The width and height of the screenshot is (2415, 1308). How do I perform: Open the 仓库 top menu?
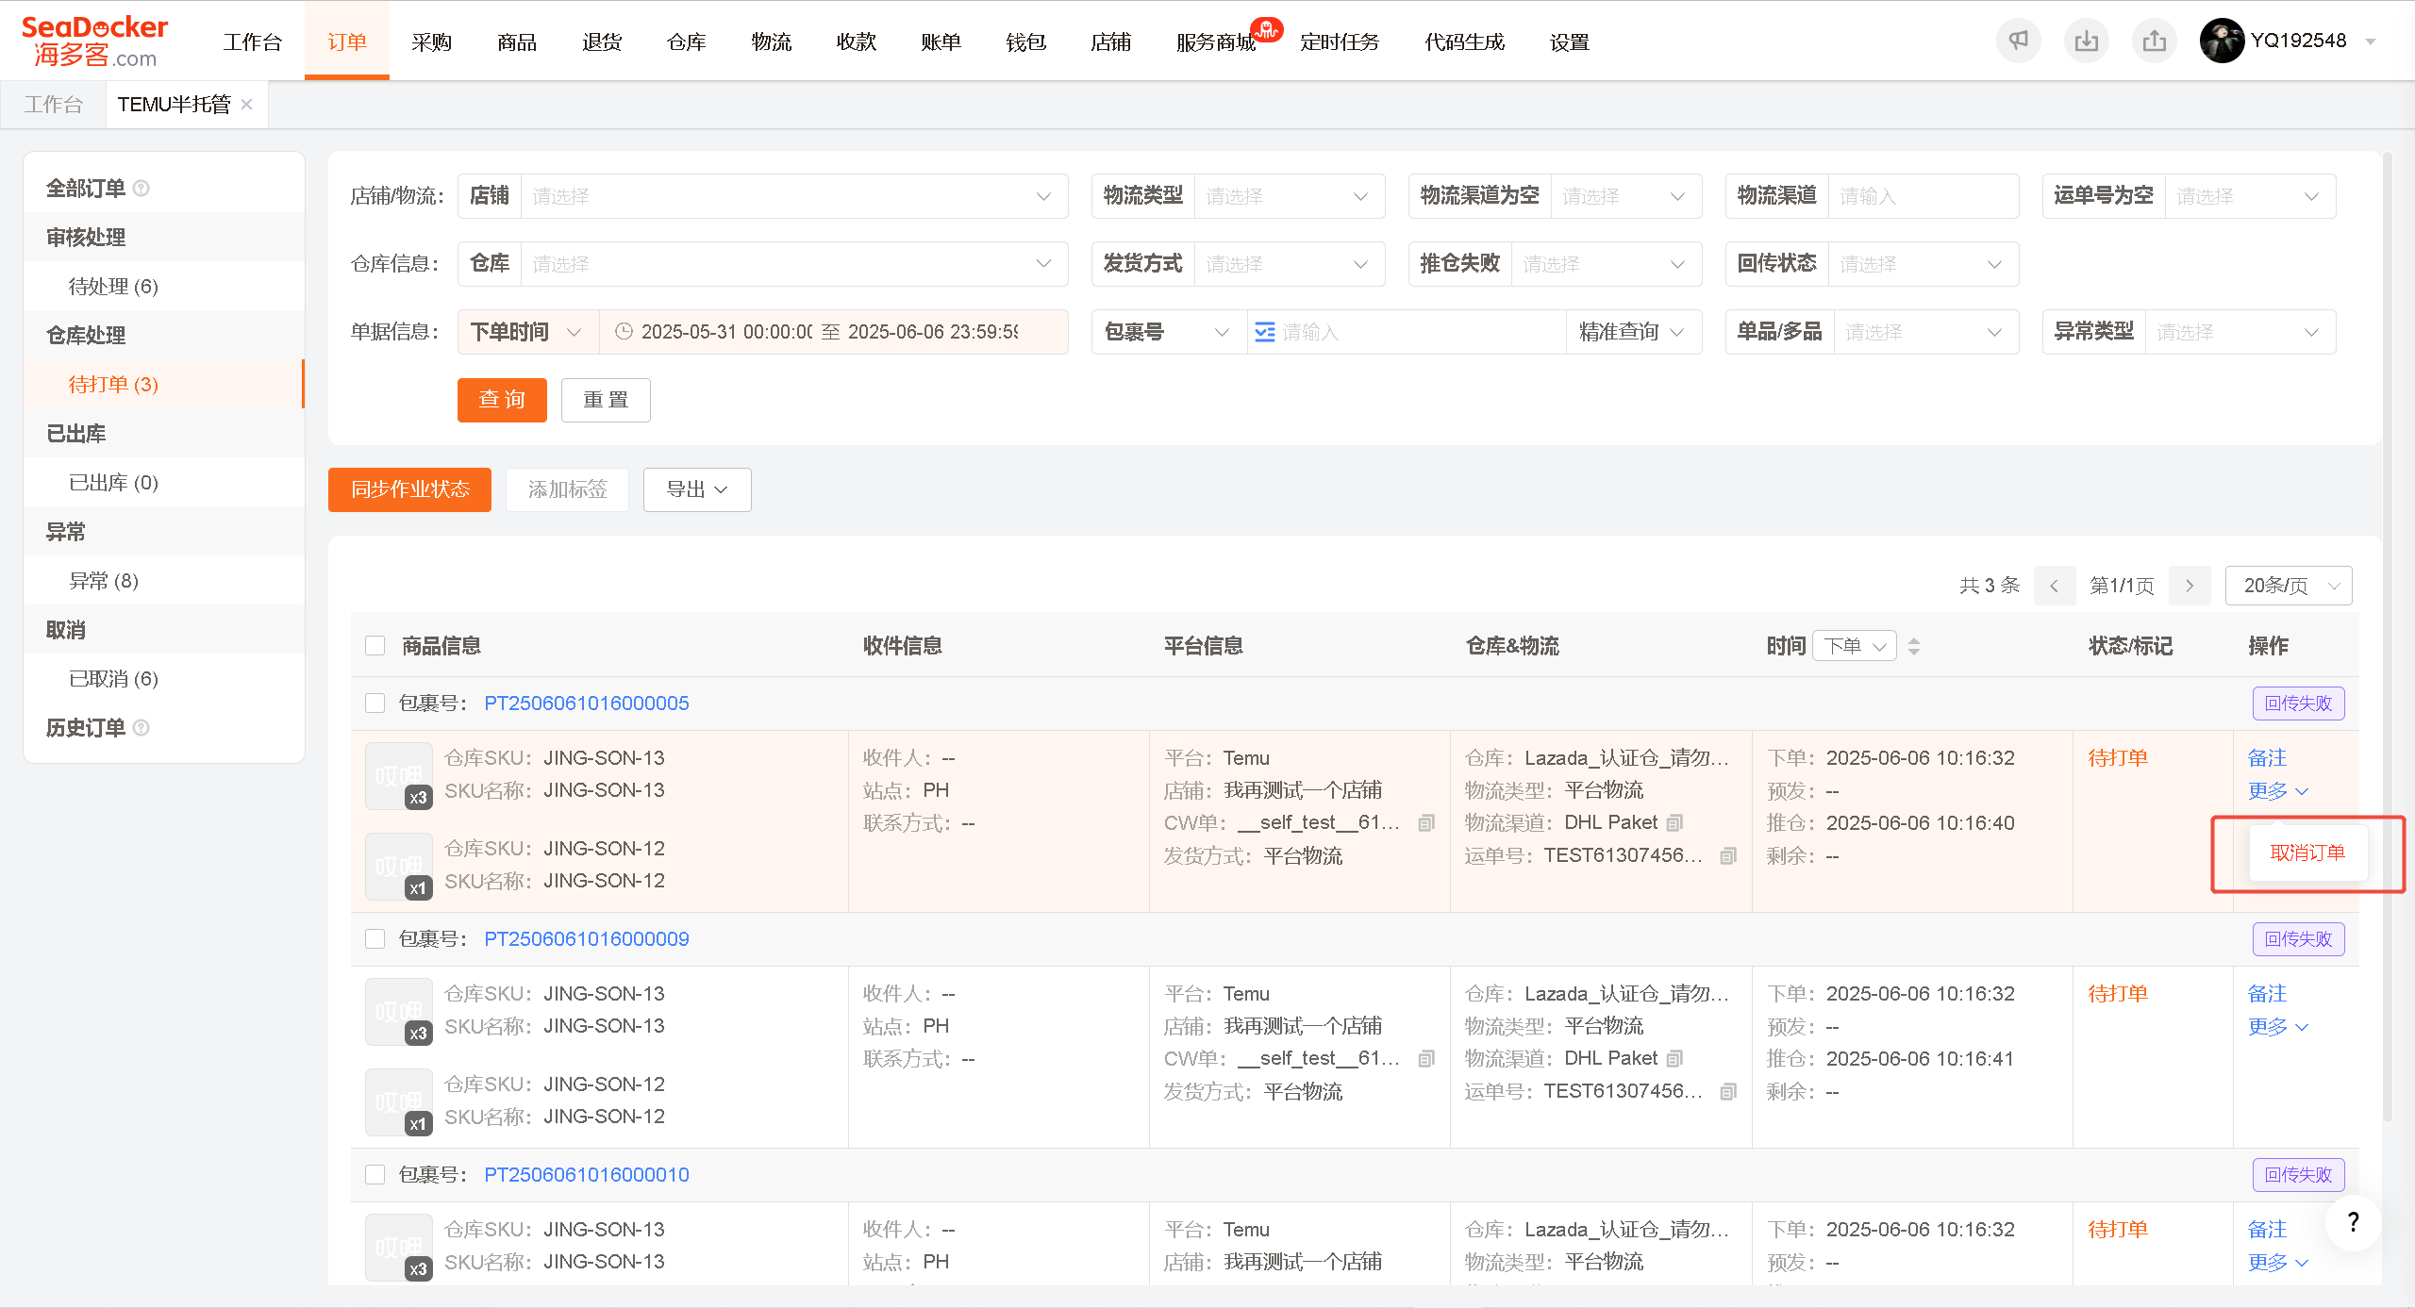pos(687,41)
